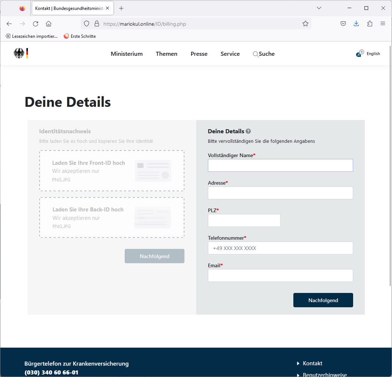The width and height of the screenshot is (392, 377).
Task: Open the Kontakt footer link
Action: [312, 363]
